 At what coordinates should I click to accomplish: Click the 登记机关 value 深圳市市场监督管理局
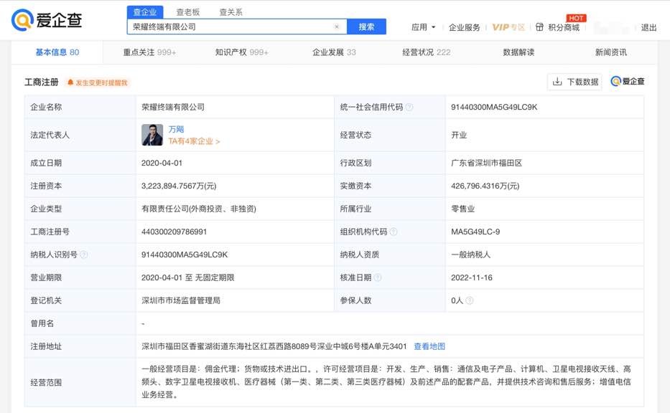coord(181,300)
